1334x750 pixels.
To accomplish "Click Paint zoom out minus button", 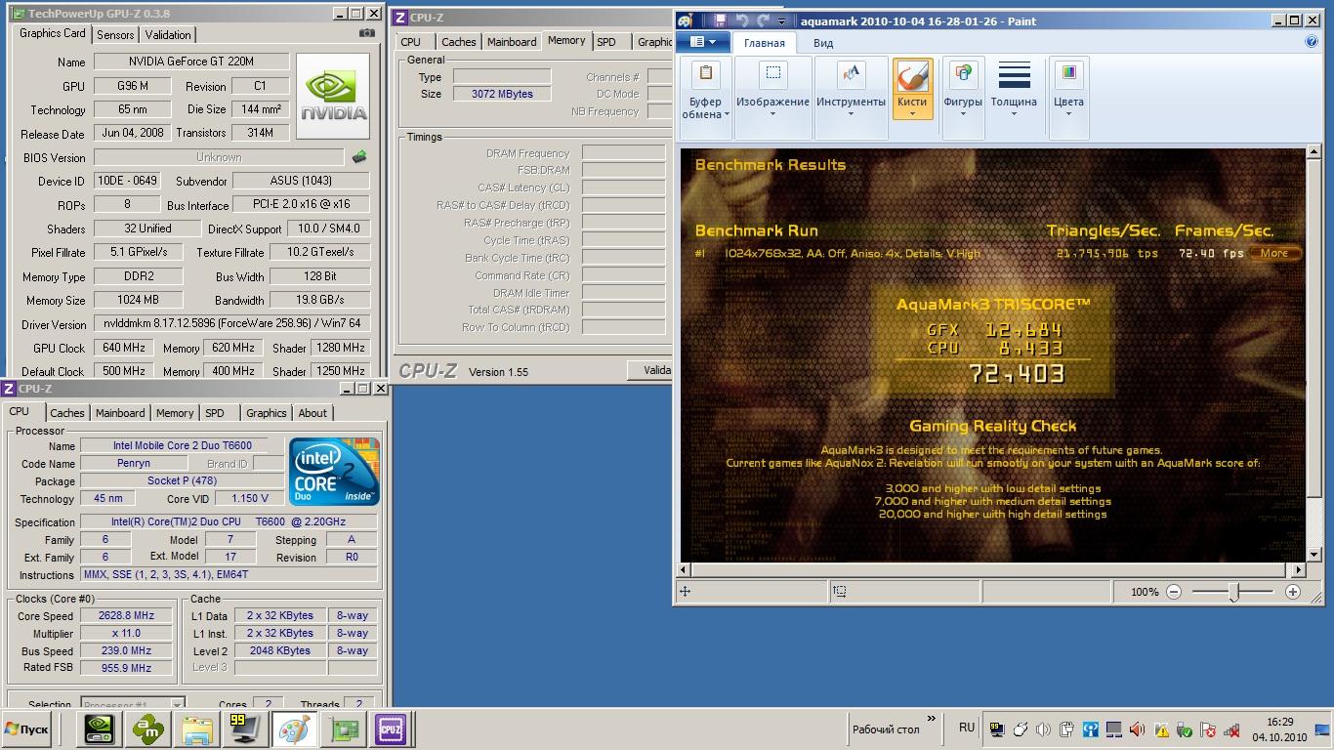I will coord(1174,592).
